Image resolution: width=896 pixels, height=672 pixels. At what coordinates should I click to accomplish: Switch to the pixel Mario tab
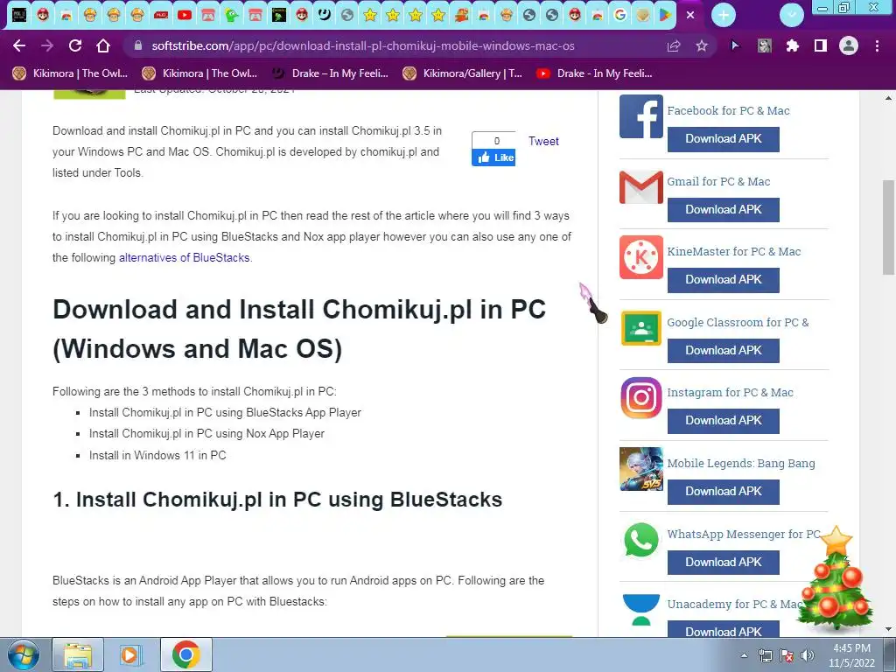coord(460,15)
